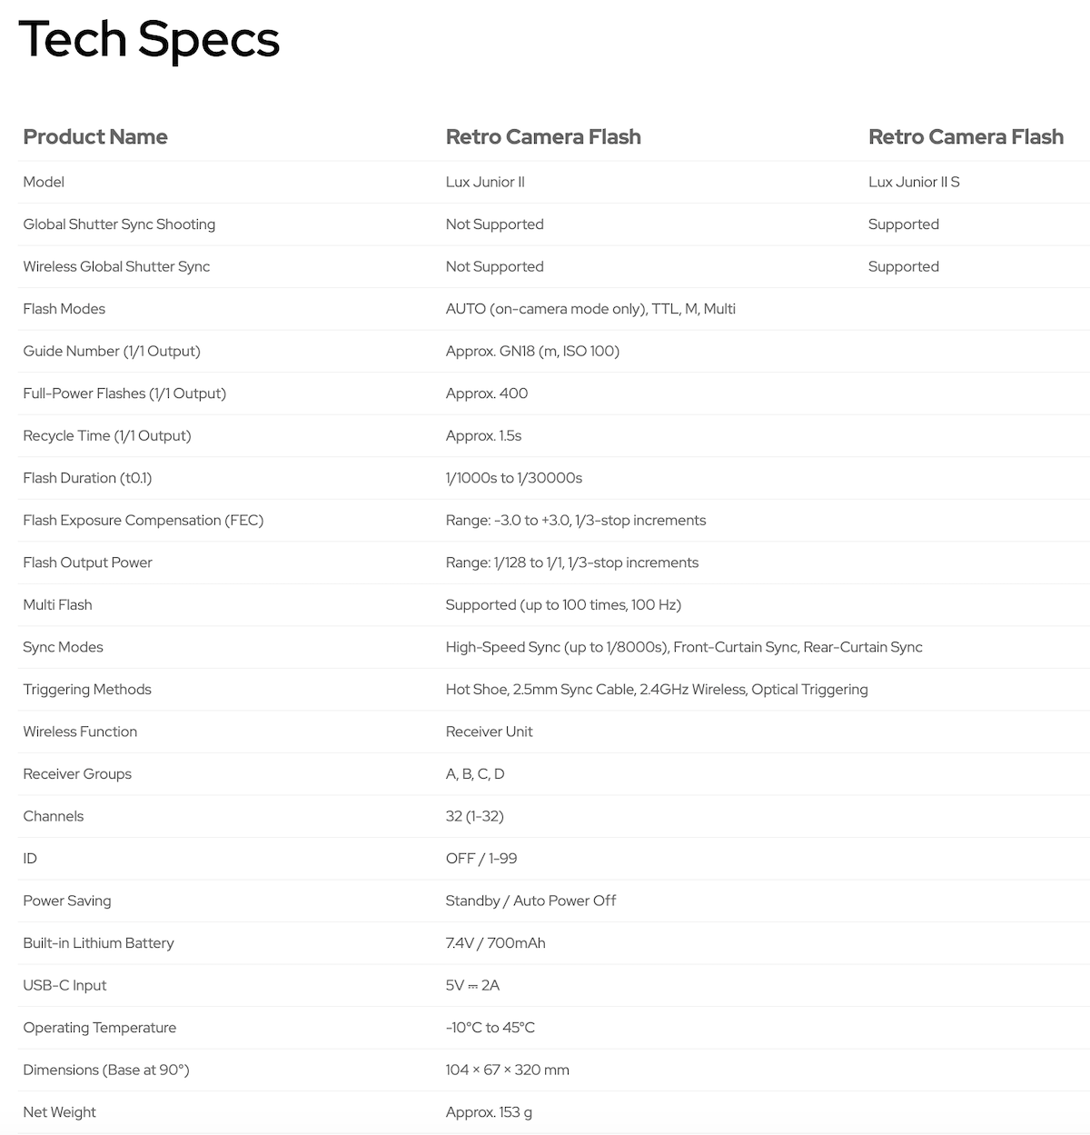Click the Recycle Time value of 1.5s
The image size is (1090, 1135).
(x=483, y=435)
